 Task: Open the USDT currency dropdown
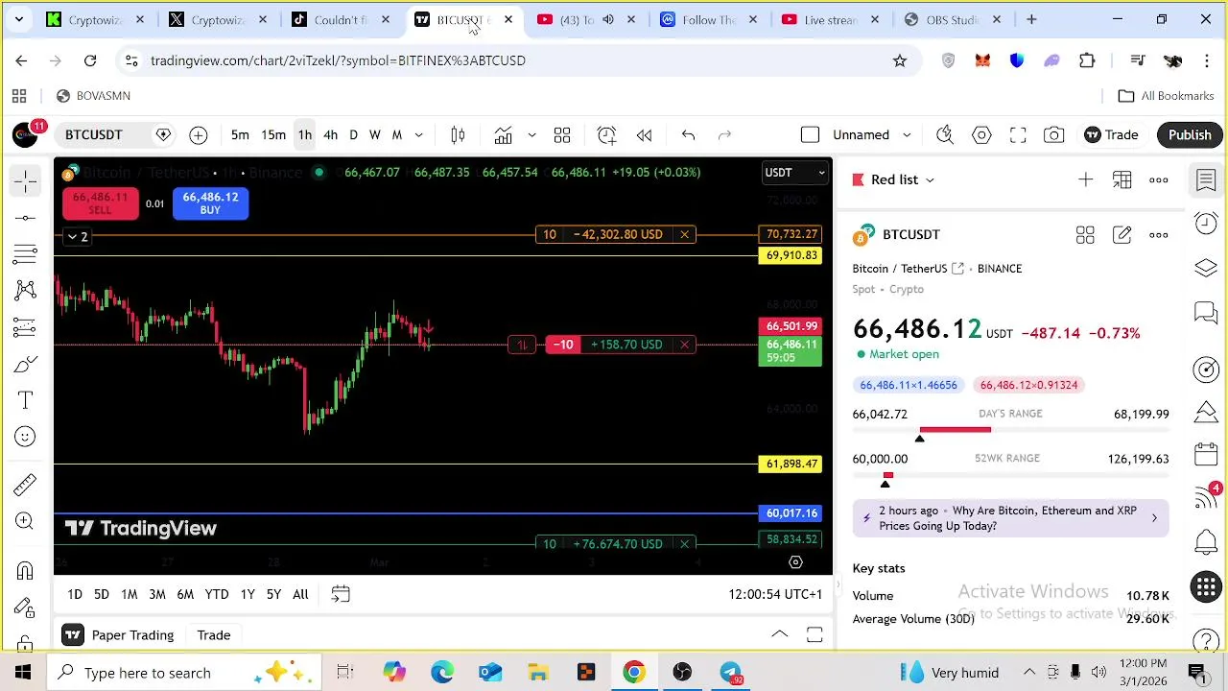(794, 173)
